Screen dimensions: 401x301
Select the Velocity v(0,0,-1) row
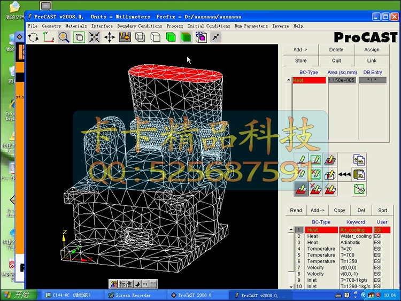pyautogui.click(x=343, y=274)
